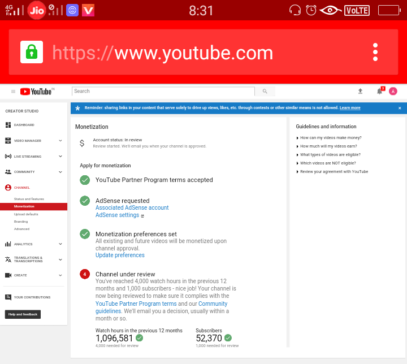Image resolution: width=407 pixels, height=364 pixels.
Task: Click Help and feedback button
Action: pyautogui.click(x=23, y=314)
